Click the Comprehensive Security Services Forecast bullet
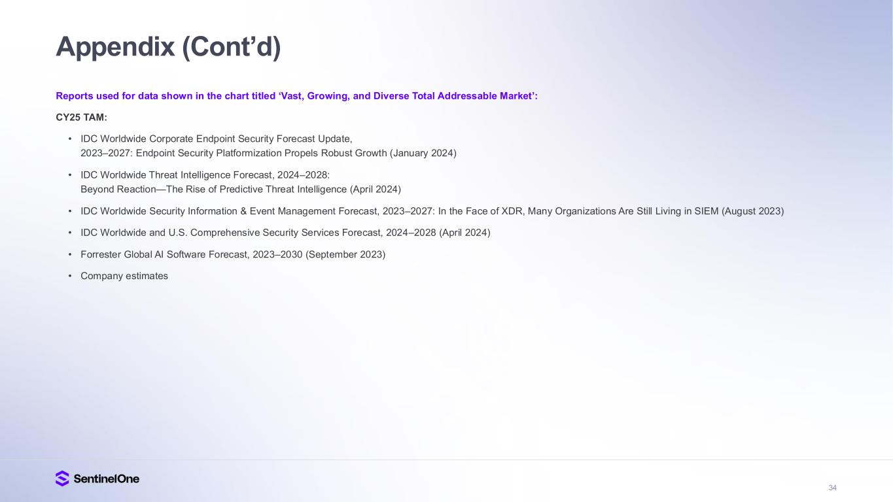Screen dimensions: 893x502 285,232
